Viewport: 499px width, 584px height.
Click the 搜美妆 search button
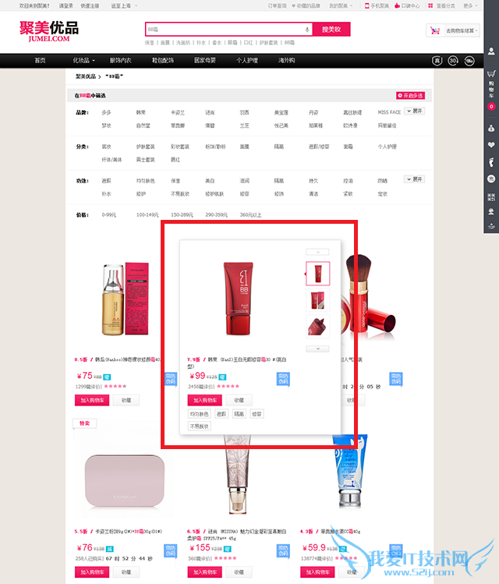coord(331,30)
